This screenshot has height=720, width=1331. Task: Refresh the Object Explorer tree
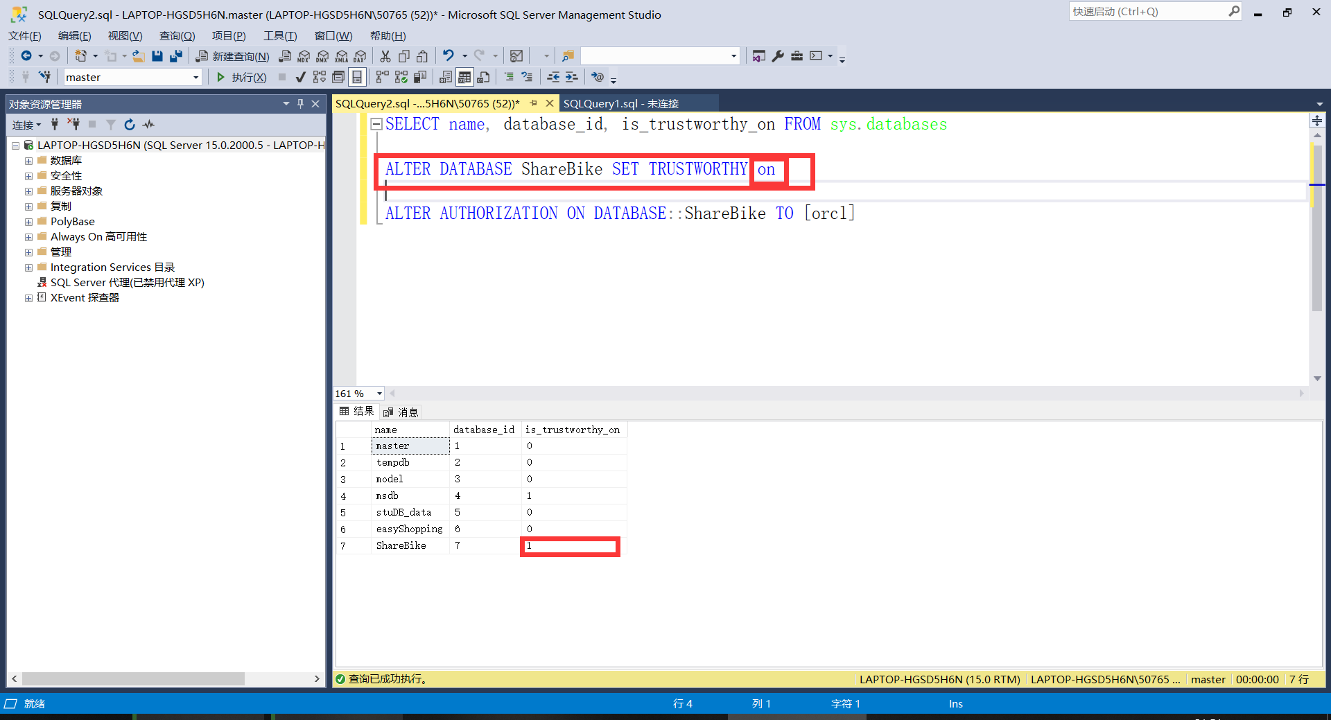[130, 125]
